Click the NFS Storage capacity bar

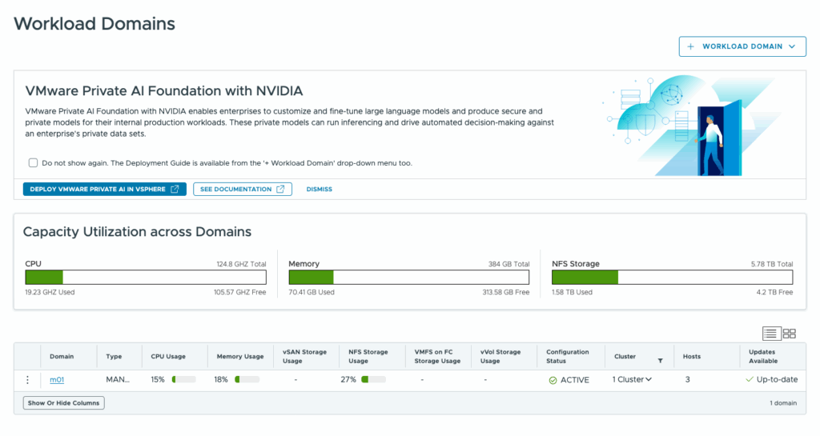click(672, 278)
